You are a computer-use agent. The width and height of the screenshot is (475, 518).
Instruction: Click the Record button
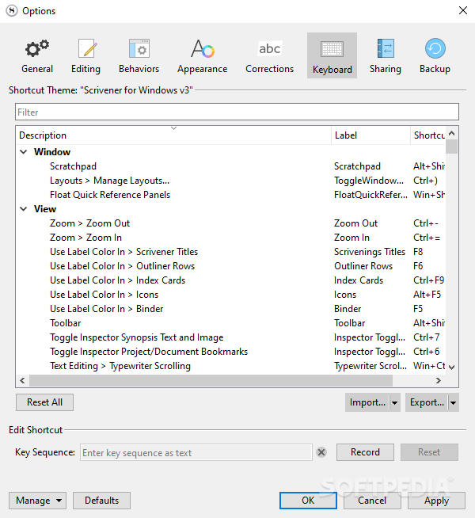coord(365,452)
